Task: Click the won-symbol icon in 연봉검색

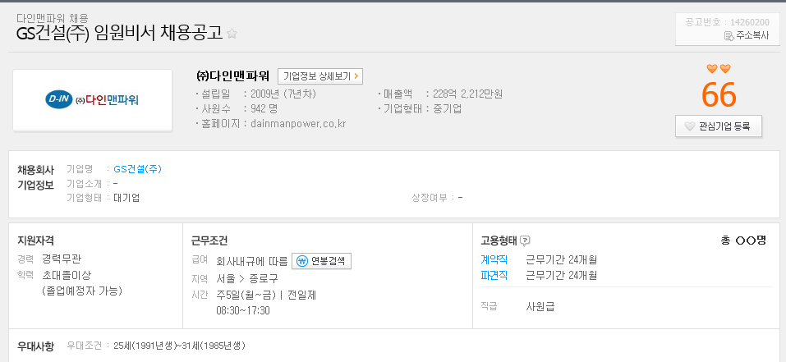Action: pos(302,261)
